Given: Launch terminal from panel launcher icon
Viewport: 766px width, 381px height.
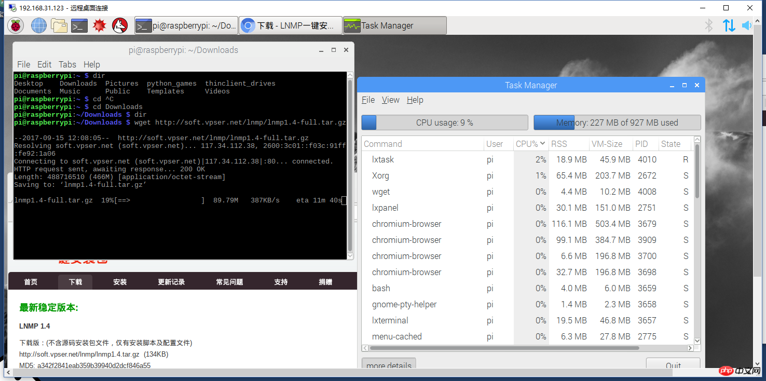Looking at the screenshot, I should [79, 25].
